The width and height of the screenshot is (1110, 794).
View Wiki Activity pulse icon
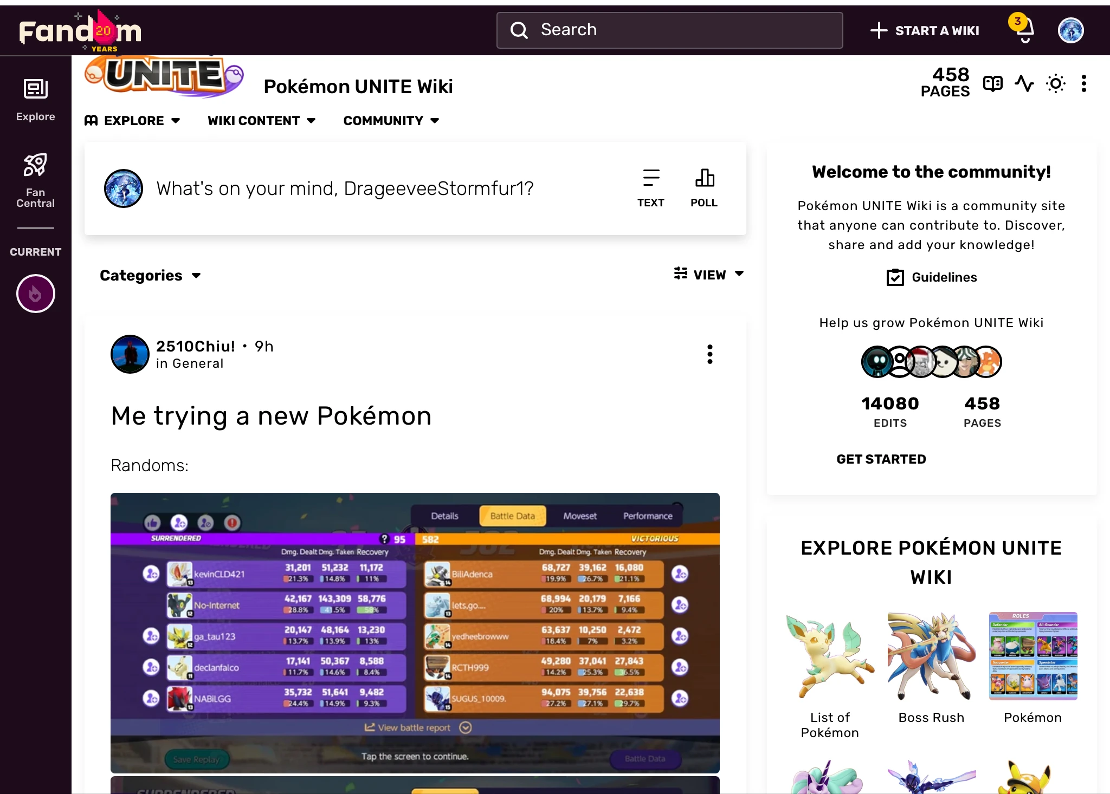[x=1025, y=83]
